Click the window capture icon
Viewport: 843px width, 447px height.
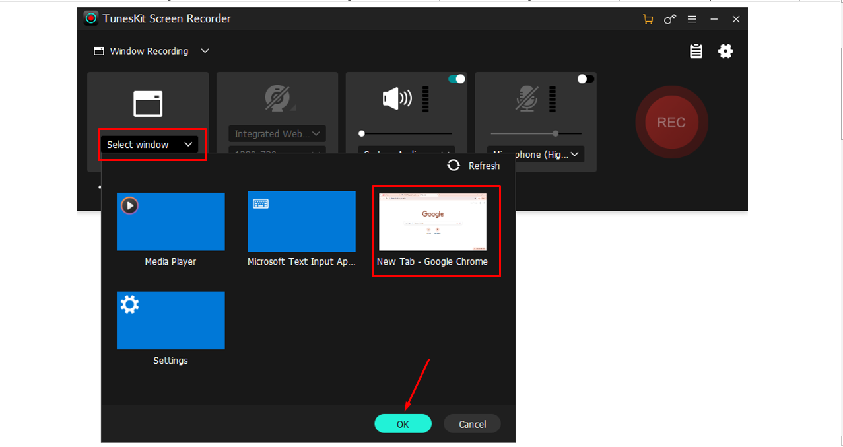(147, 102)
